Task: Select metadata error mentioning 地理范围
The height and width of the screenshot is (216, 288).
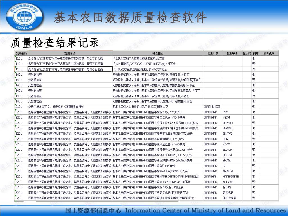Action: coord(158,80)
